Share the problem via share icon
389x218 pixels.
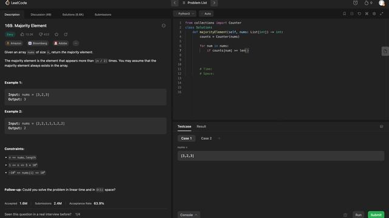66,35
